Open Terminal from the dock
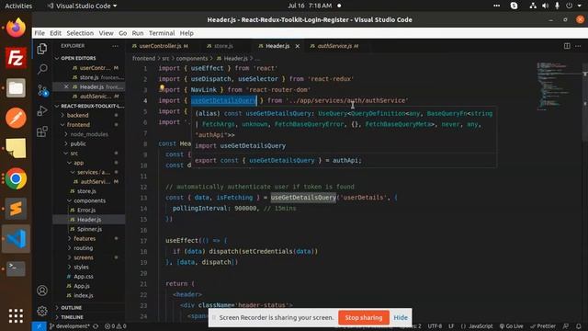This screenshot has width=588, height=331. pos(16,268)
